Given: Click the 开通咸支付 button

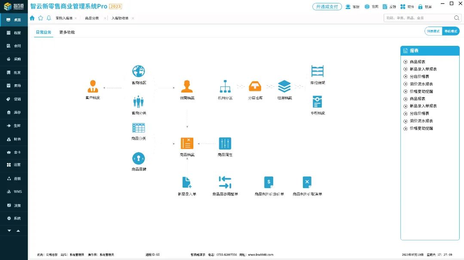Looking at the screenshot, I should click(x=327, y=6).
